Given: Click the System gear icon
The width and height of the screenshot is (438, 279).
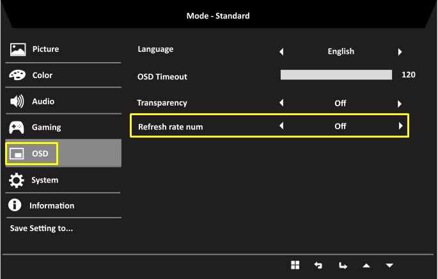Looking at the screenshot, I should tap(17, 180).
